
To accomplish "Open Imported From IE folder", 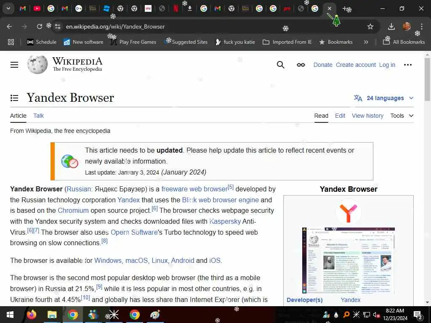I will [x=287, y=42].
